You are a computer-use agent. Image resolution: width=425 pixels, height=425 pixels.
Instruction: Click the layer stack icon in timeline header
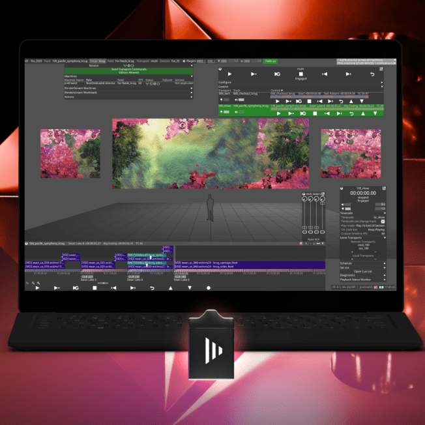tap(301, 244)
